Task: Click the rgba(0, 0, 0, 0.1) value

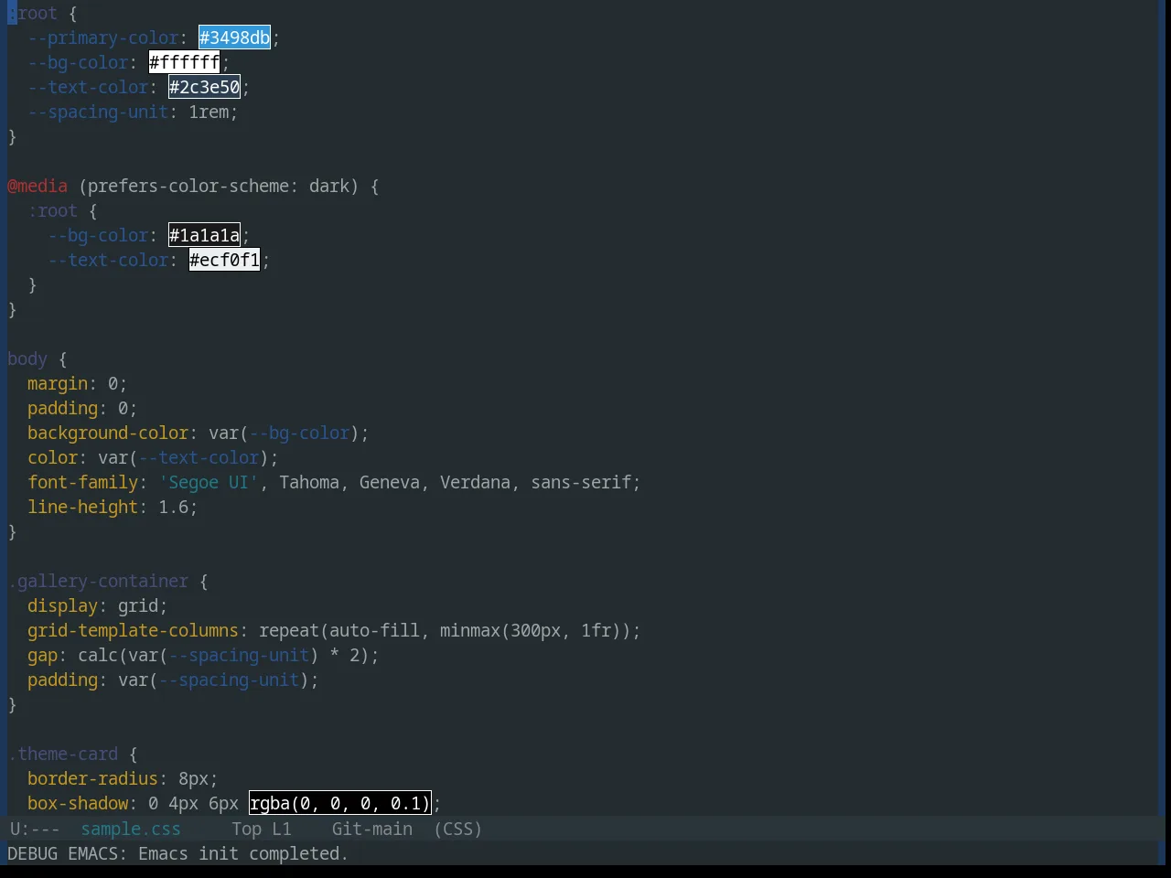Action: 339,803
